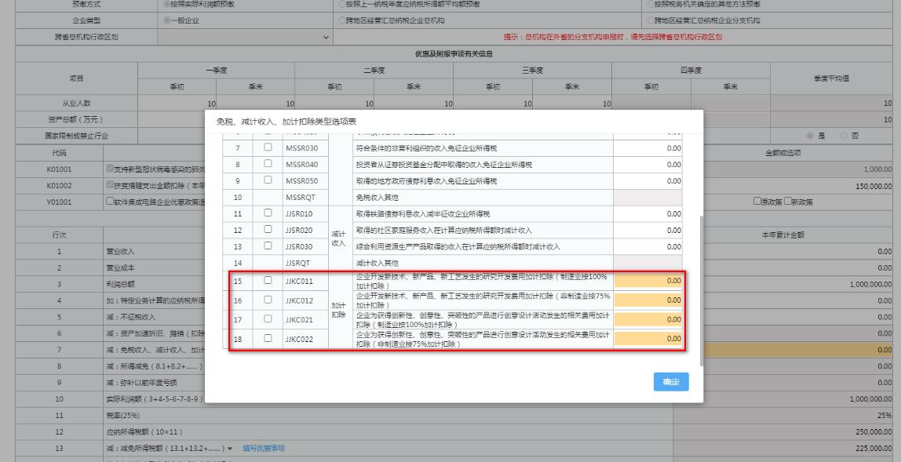Open the 填写优惠事项 link
Screen dimensions: 901x462
point(263,448)
